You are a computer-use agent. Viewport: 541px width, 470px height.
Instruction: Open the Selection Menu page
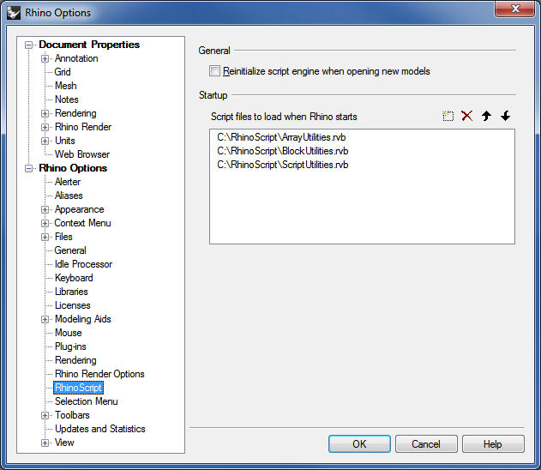point(87,401)
